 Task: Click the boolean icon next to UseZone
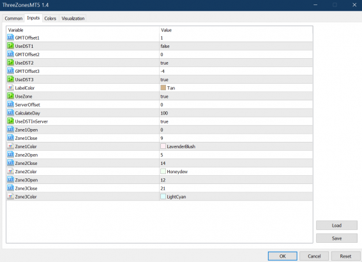tap(10, 96)
